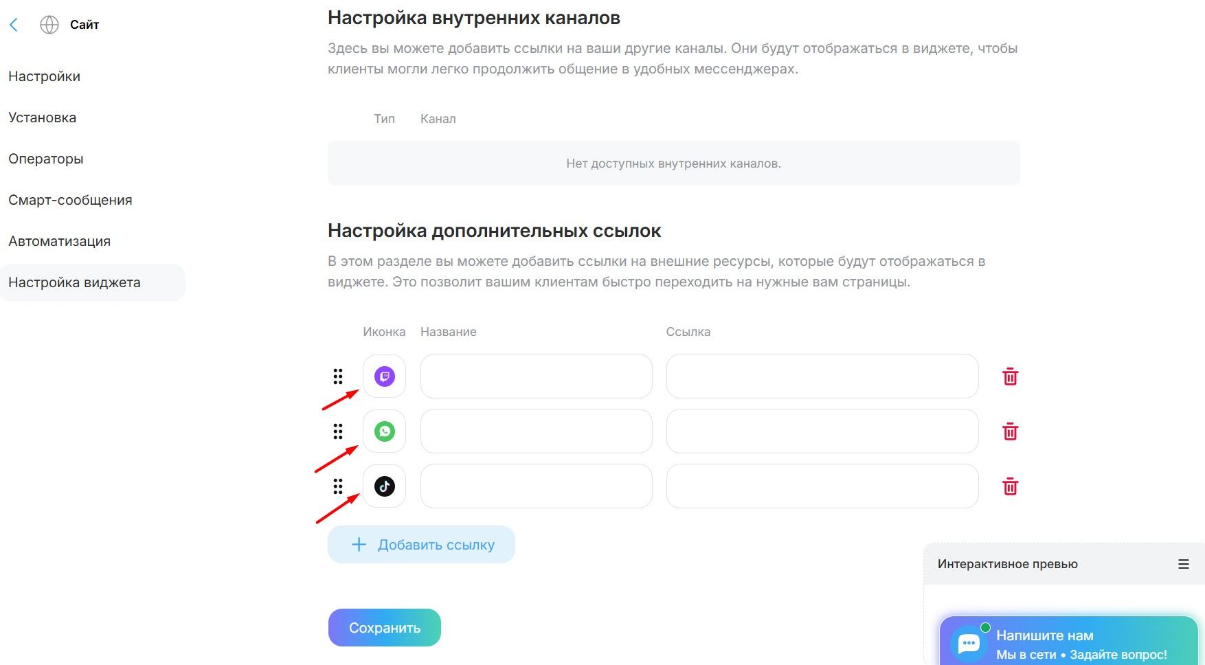Screen dimensions: 1205x665
Task: Focus the Название field in the Twitch row
Action: (x=536, y=376)
